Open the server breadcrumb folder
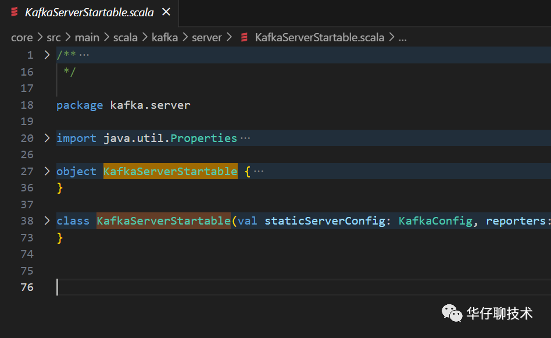The width and height of the screenshot is (551, 338). (207, 37)
